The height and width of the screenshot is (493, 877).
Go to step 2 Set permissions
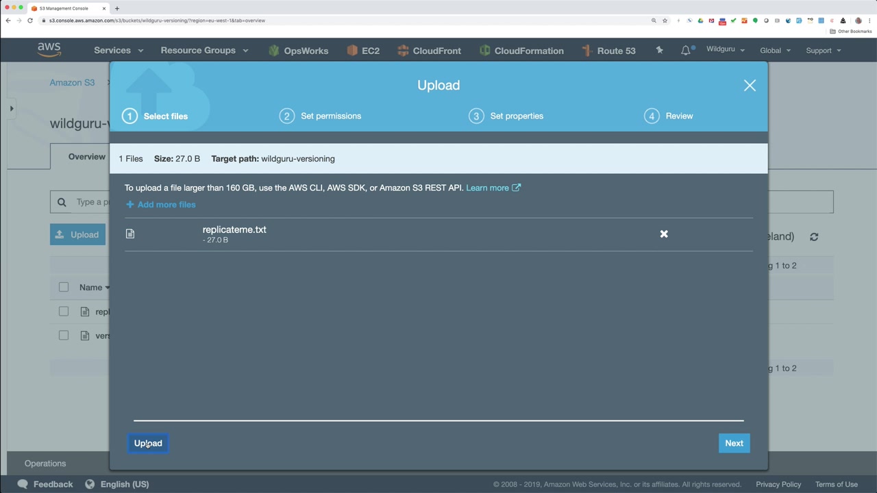(x=320, y=116)
